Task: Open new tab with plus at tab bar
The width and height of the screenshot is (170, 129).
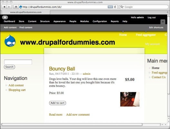Action: tap(167, 12)
